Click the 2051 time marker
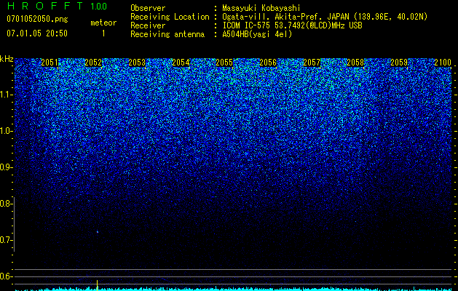The width and height of the screenshot is (458, 291). tap(50, 63)
